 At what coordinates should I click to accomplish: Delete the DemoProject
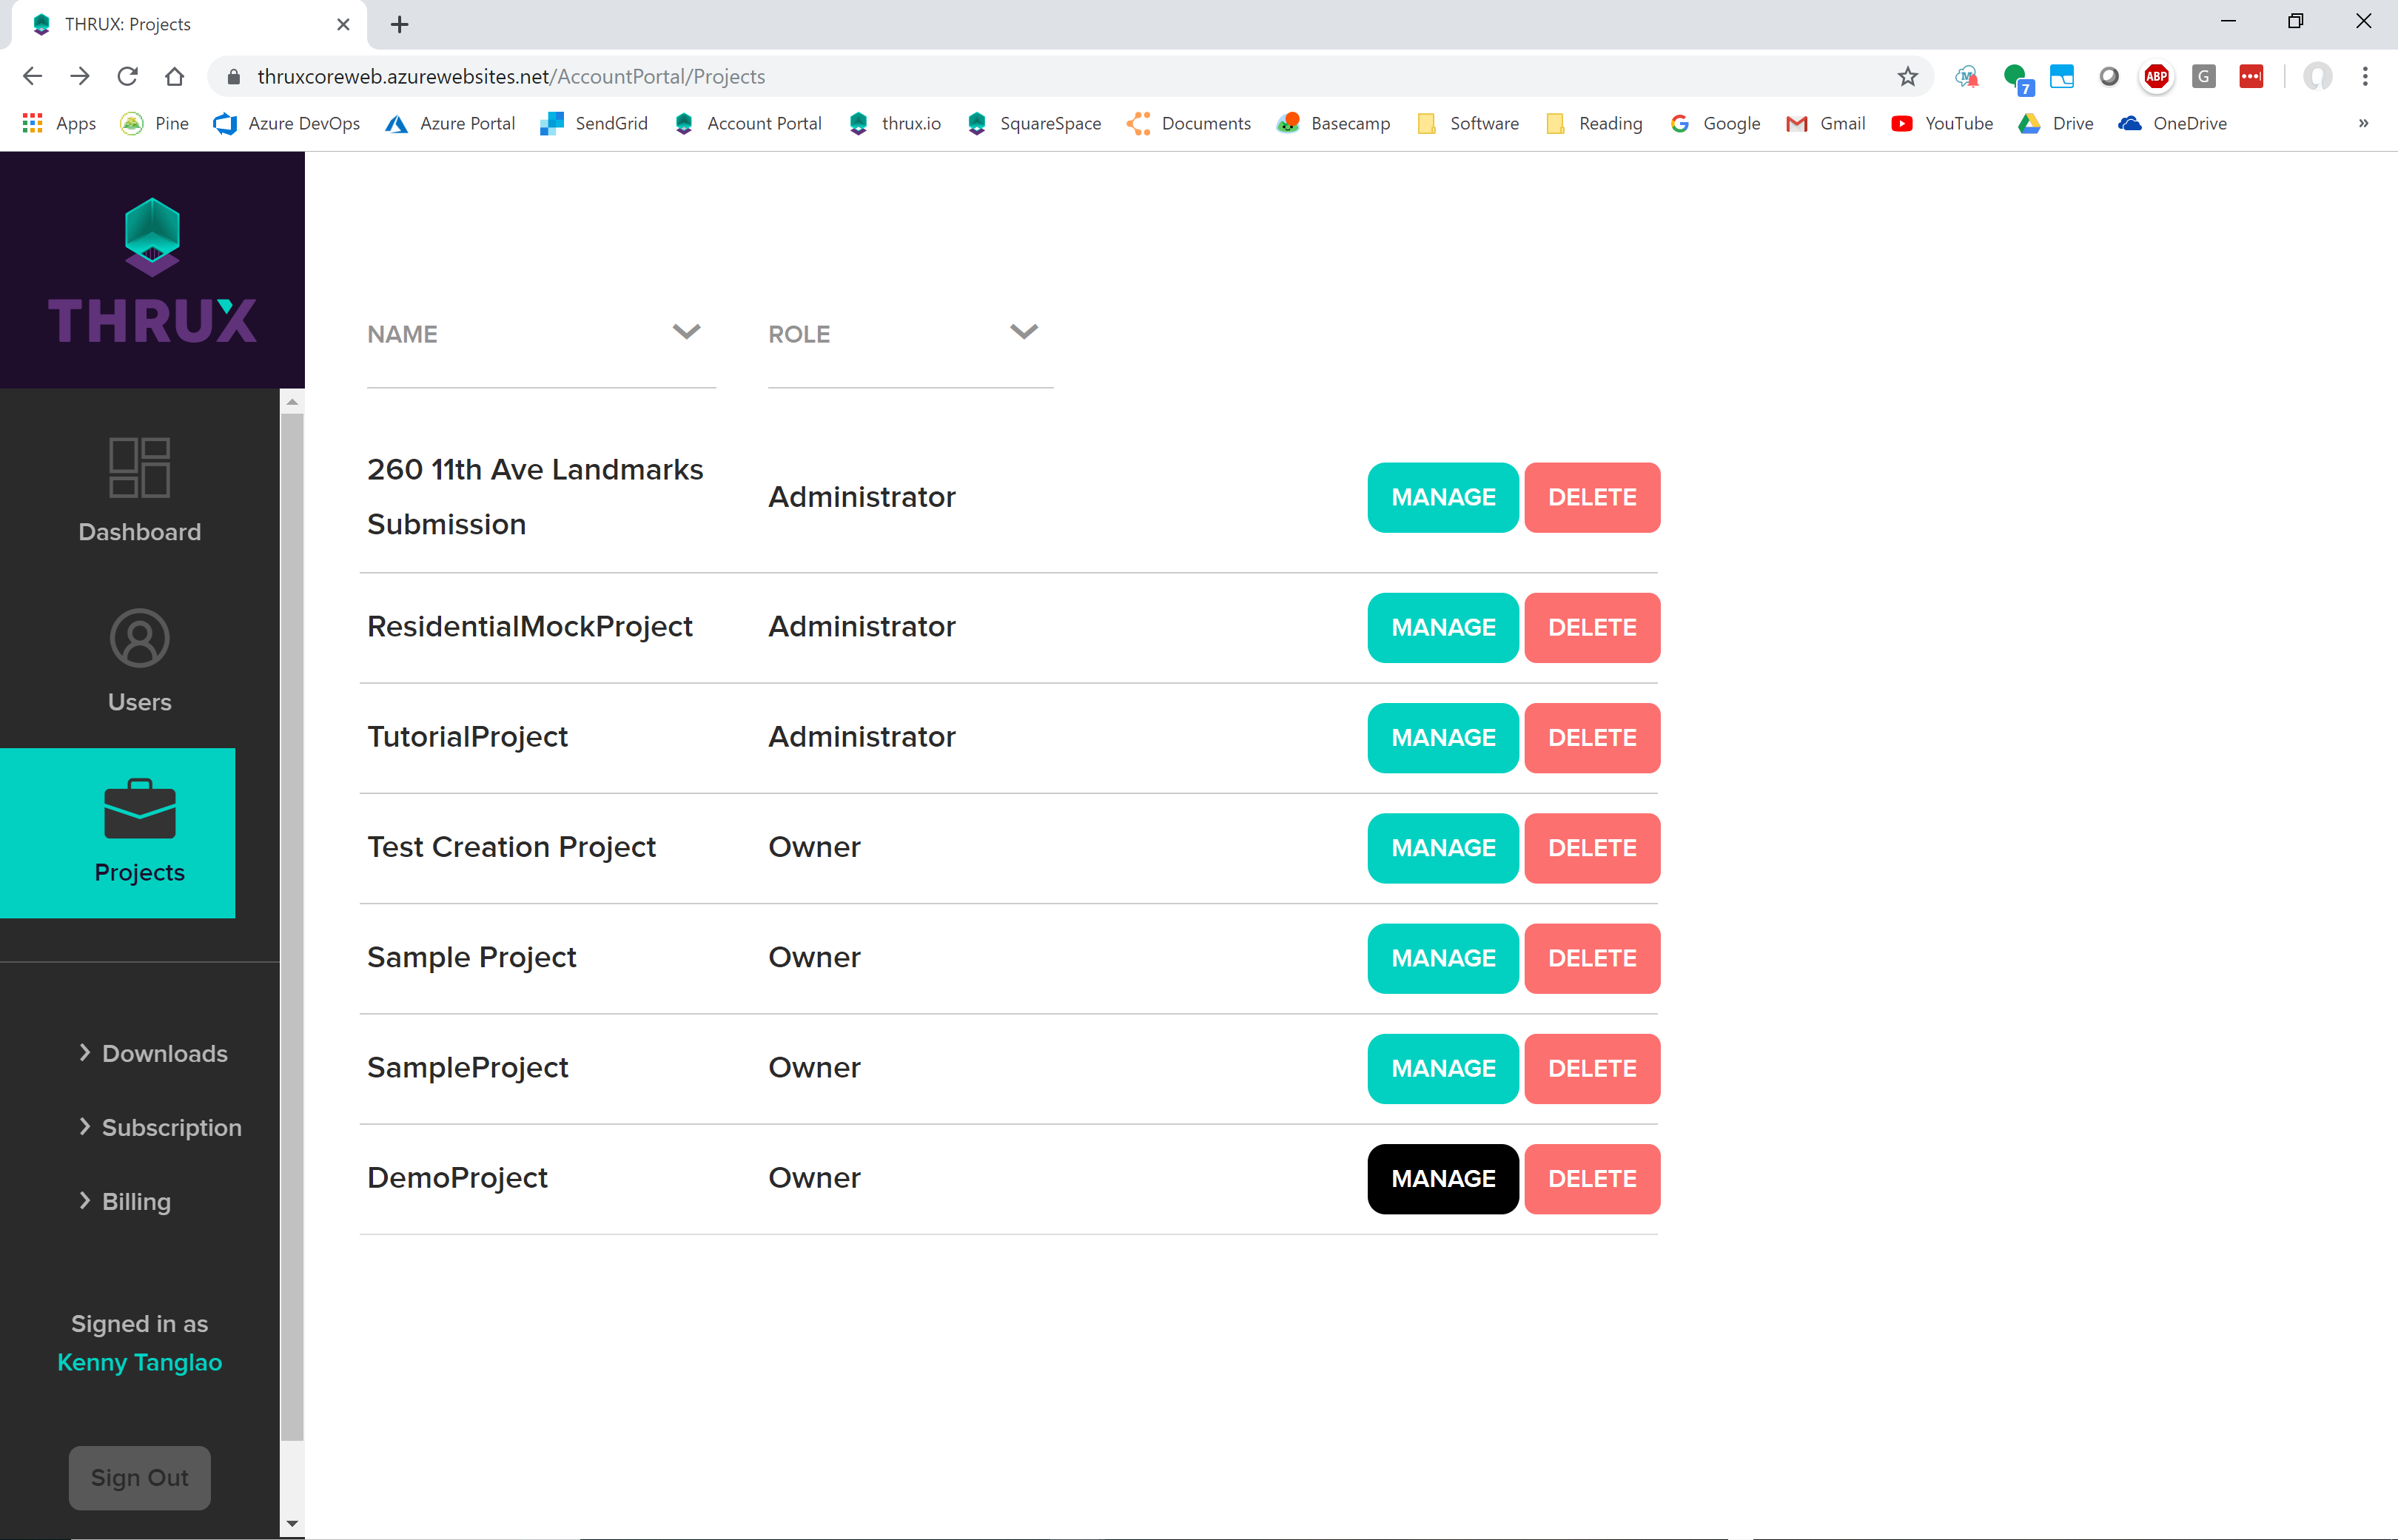1591,1178
